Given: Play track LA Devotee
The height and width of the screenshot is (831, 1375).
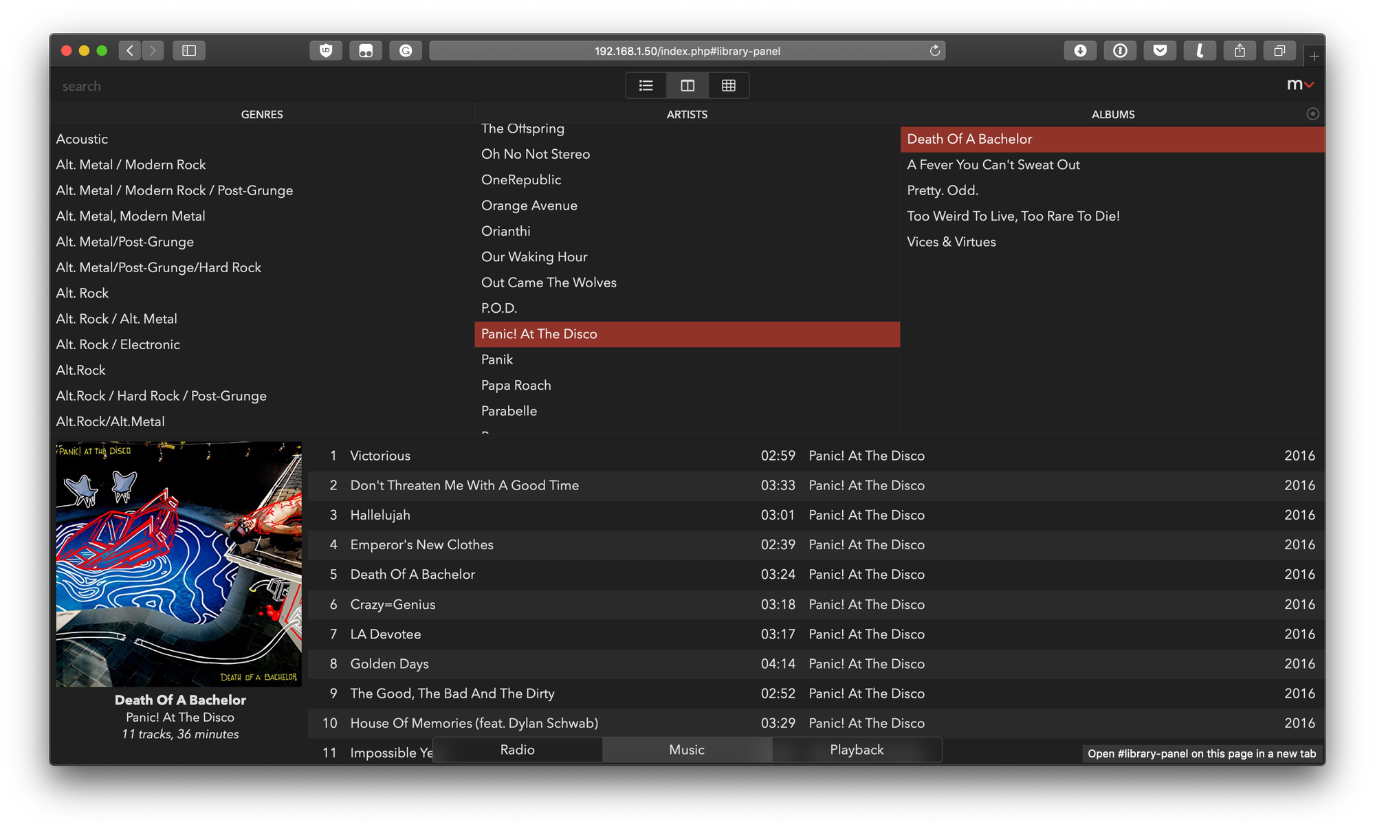Looking at the screenshot, I should click(x=817, y=634).
